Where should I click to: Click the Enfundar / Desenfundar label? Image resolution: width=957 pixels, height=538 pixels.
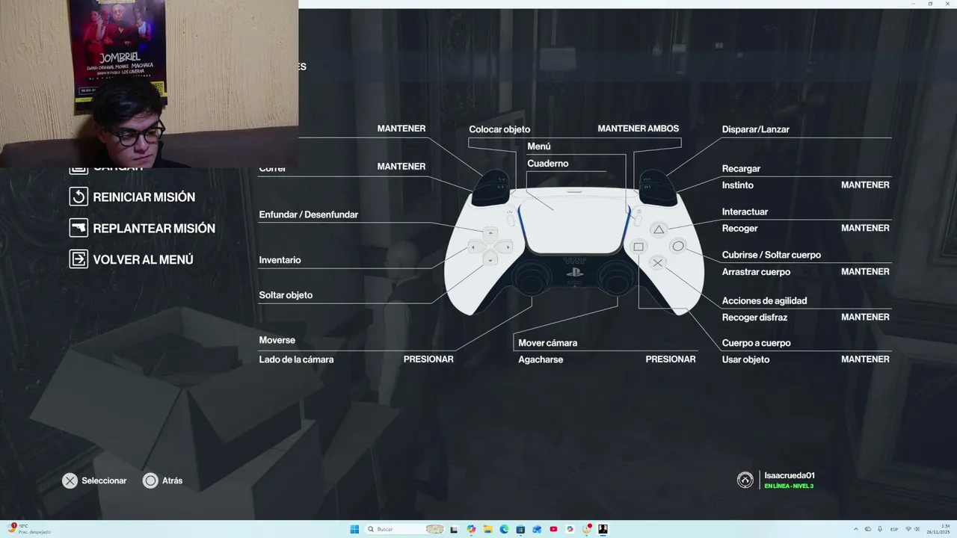[x=308, y=215]
